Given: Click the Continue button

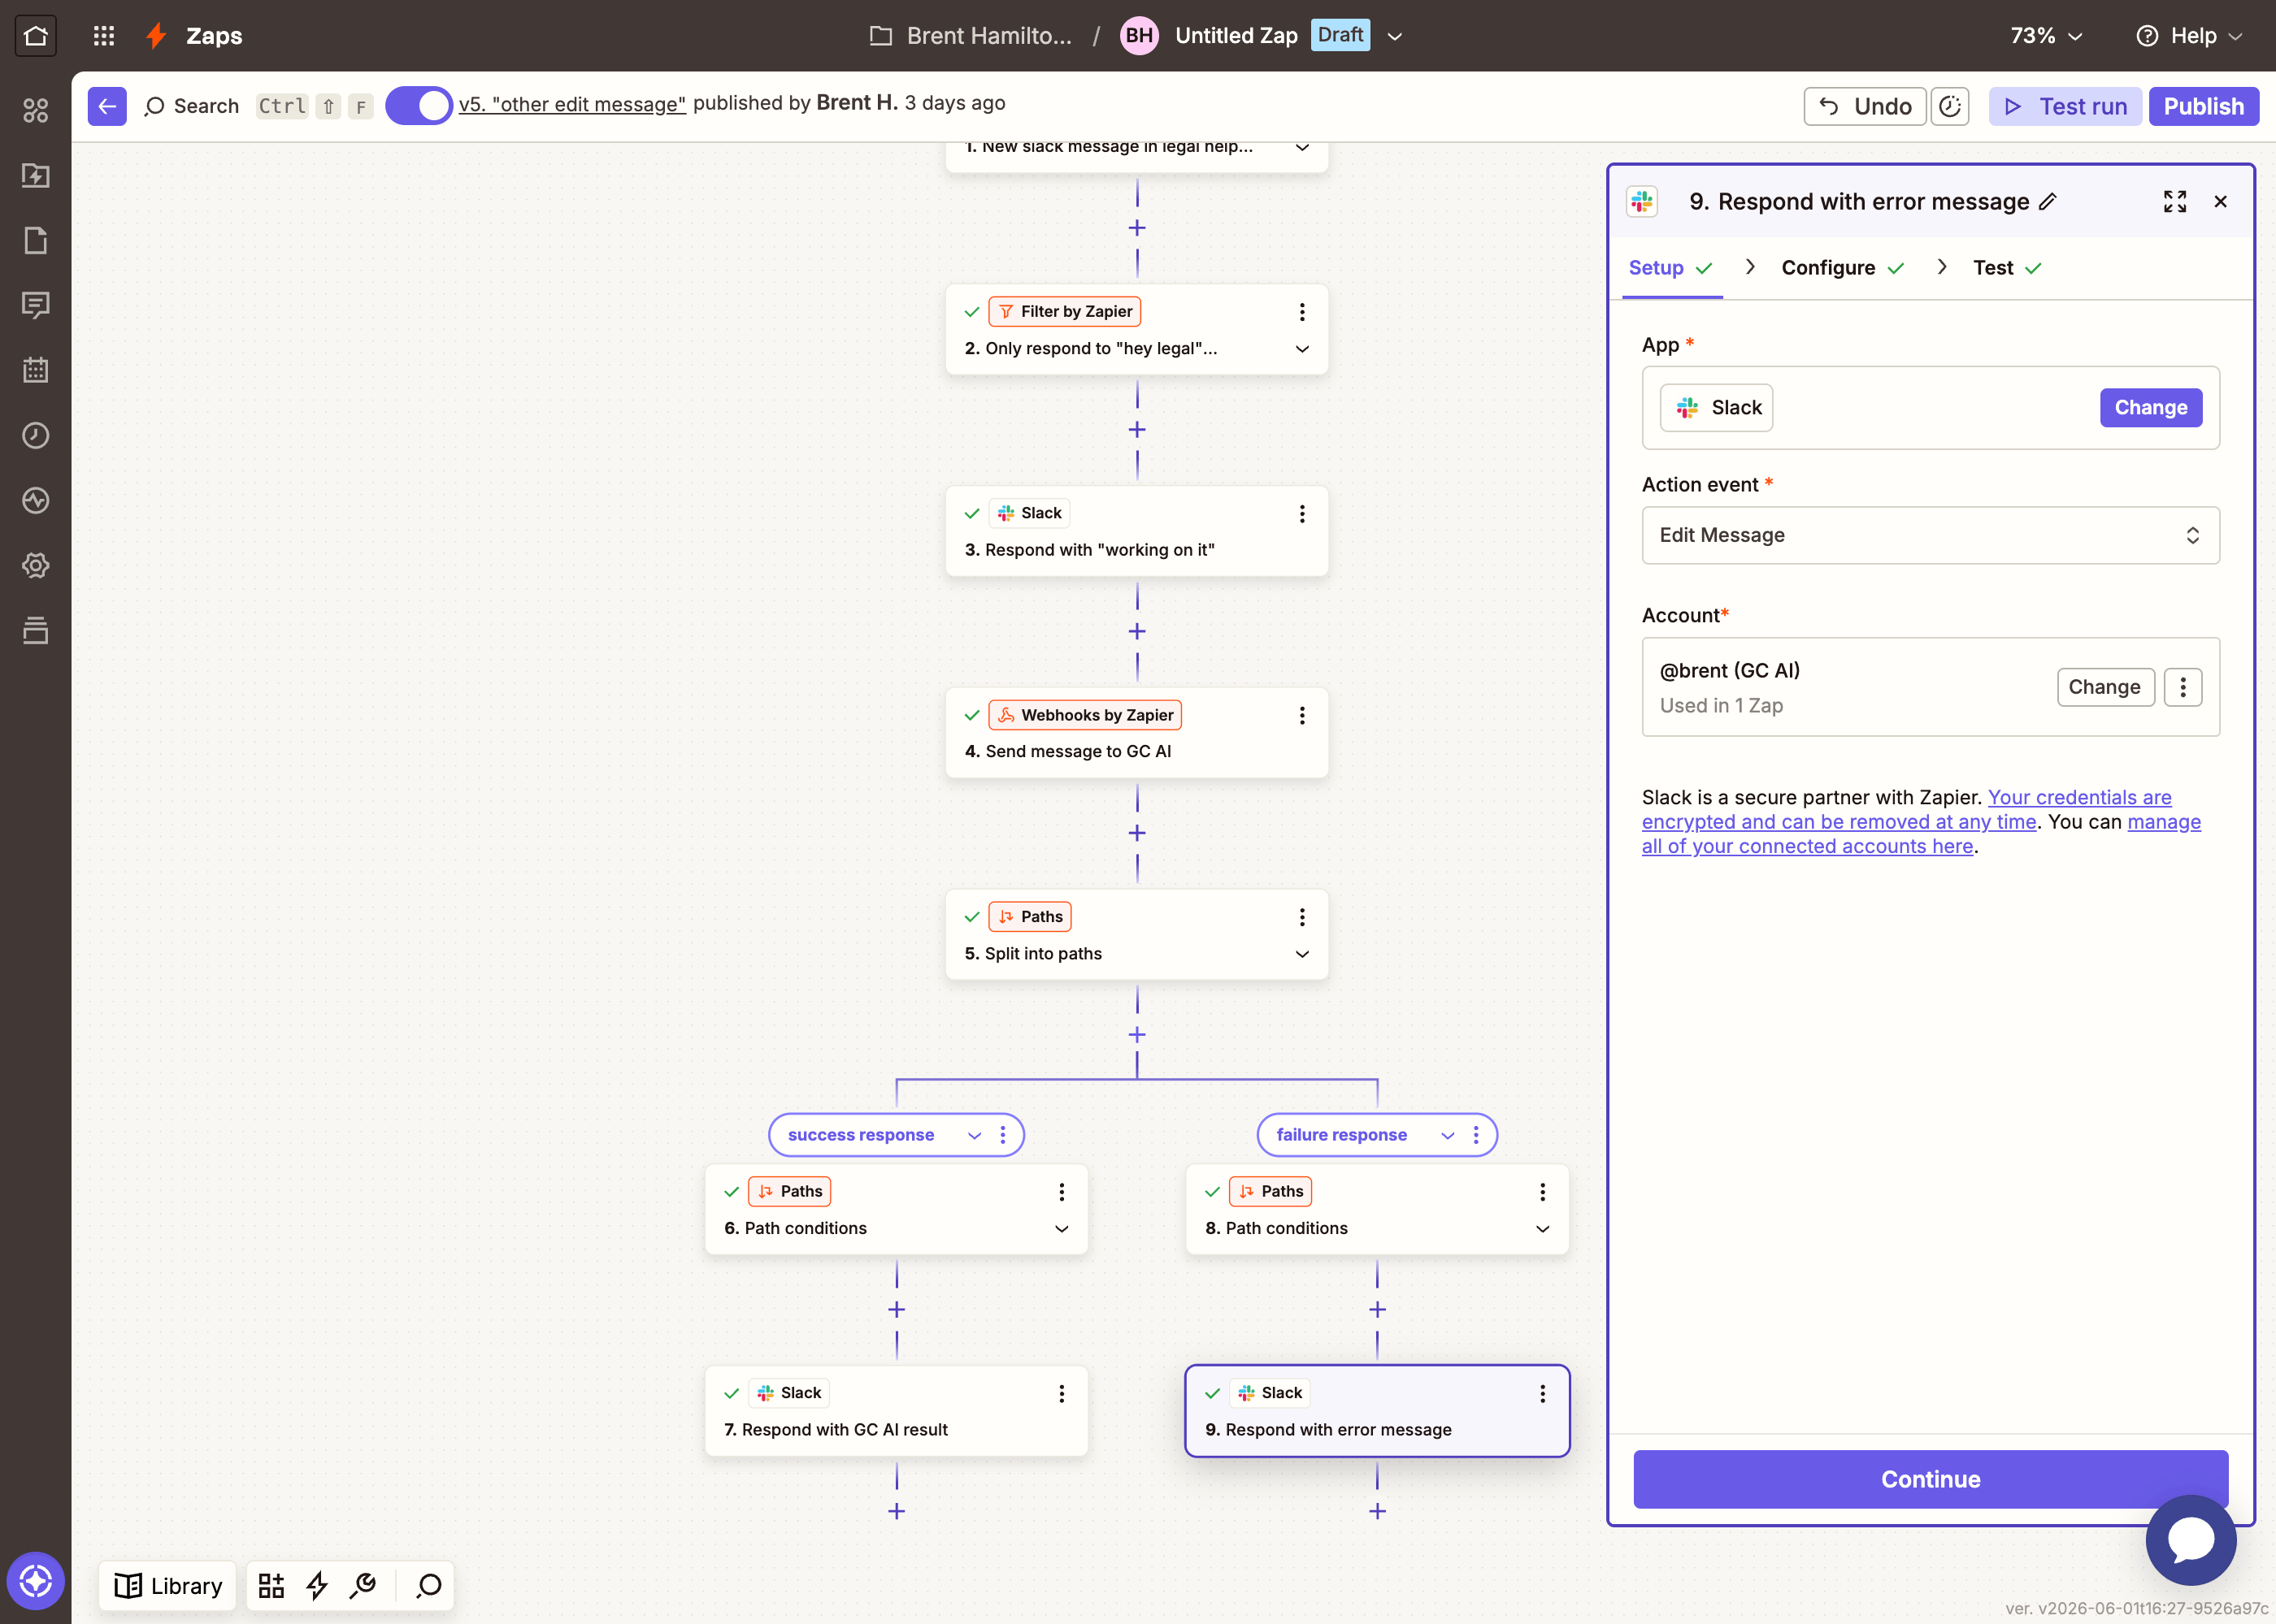Looking at the screenshot, I should pyautogui.click(x=1930, y=1479).
